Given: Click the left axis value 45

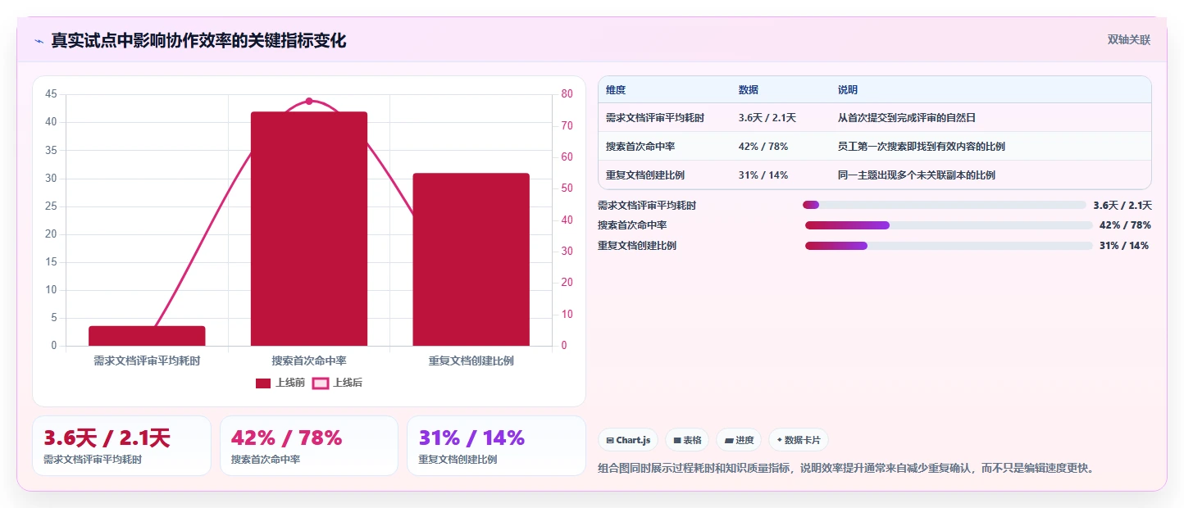Looking at the screenshot, I should click(51, 94).
